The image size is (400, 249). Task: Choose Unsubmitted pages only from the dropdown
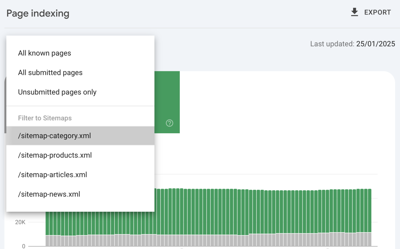point(57,92)
